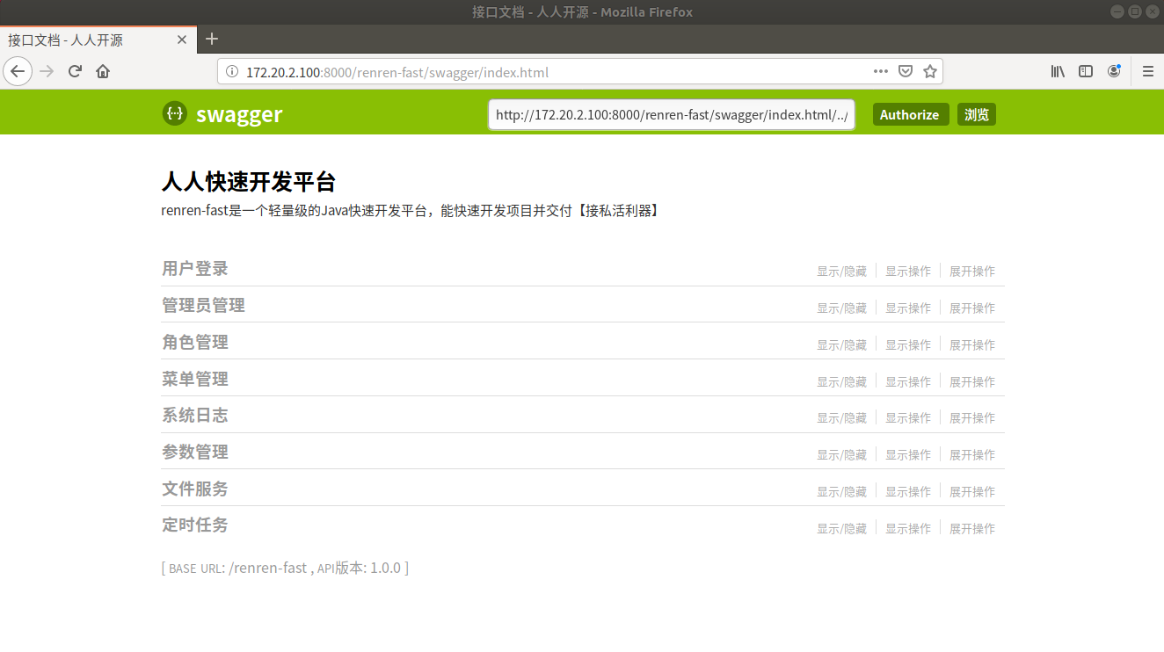
Task: Click the forward navigation arrow
Action: (x=47, y=71)
